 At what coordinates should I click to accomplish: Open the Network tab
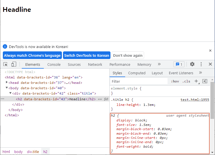point(95,64)
